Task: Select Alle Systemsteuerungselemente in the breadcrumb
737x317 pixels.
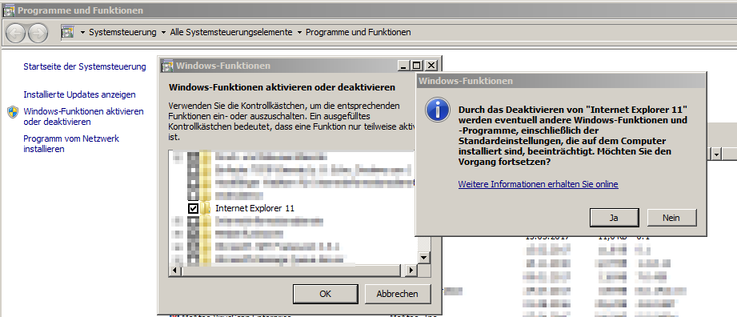Action: coord(230,33)
